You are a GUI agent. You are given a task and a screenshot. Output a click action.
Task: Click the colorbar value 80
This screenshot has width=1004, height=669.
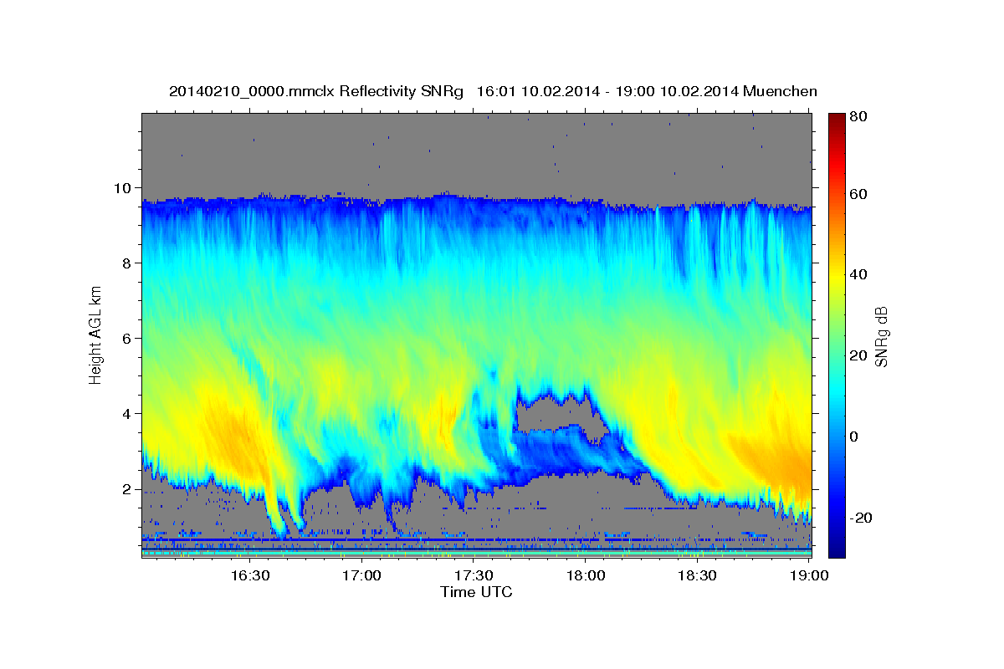click(x=858, y=117)
